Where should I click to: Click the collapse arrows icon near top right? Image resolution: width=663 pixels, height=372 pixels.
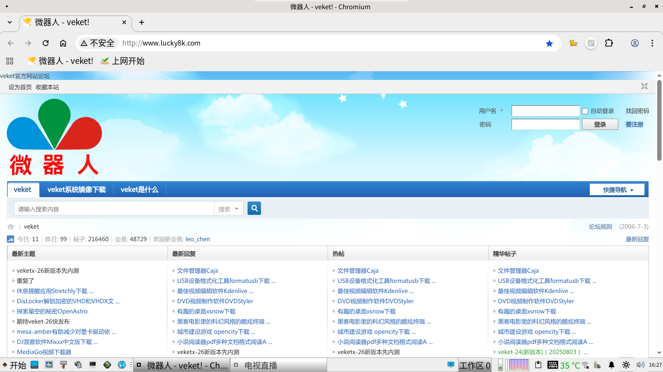point(645,86)
